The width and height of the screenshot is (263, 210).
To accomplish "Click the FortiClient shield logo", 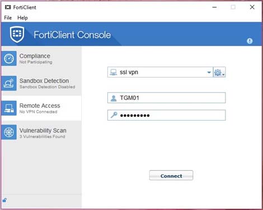I will 17,34.
